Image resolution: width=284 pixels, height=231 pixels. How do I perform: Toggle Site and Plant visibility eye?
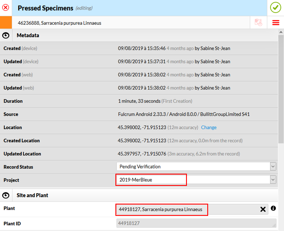tap(6, 195)
